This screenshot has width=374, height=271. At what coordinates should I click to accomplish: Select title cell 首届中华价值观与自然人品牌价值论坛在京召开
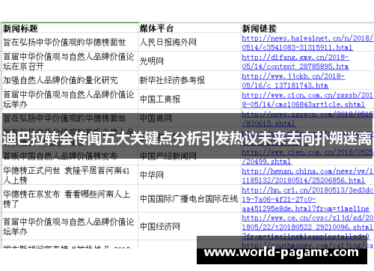pos(70,61)
